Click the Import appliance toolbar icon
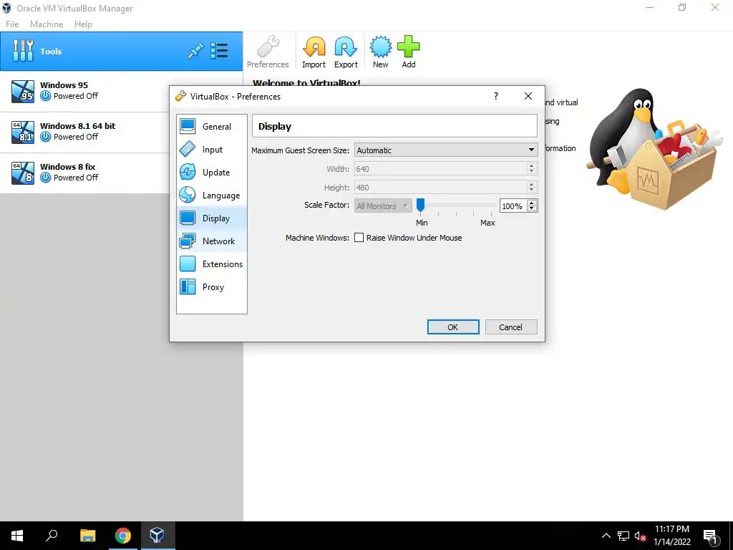The width and height of the screenshot is (733, 550). [x=314, y=52]
